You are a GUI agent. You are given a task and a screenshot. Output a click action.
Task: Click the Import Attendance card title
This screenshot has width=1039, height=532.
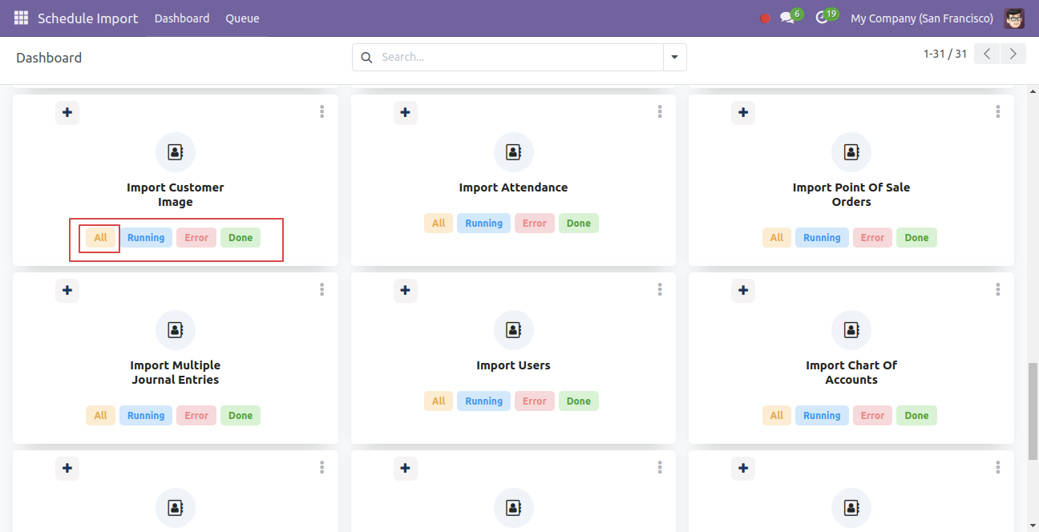tap(513, 187)
